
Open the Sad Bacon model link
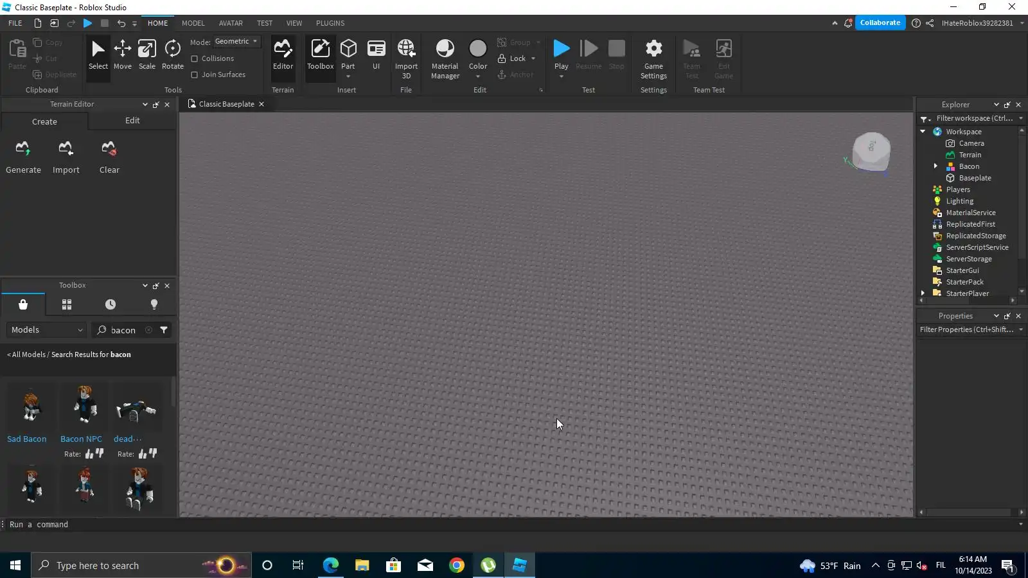click(x=26, y=439)
